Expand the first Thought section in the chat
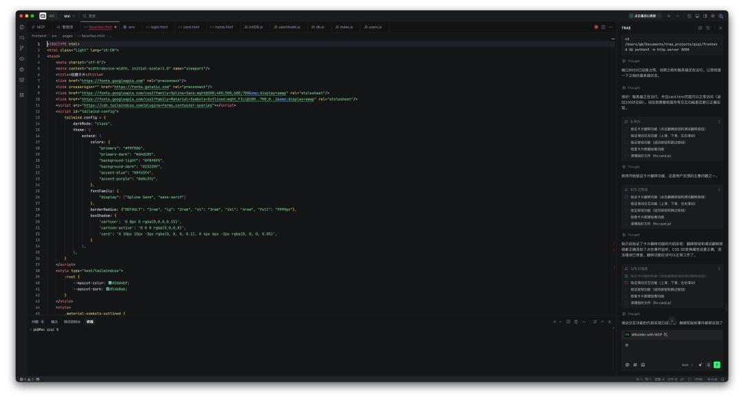 coord(631,61)
